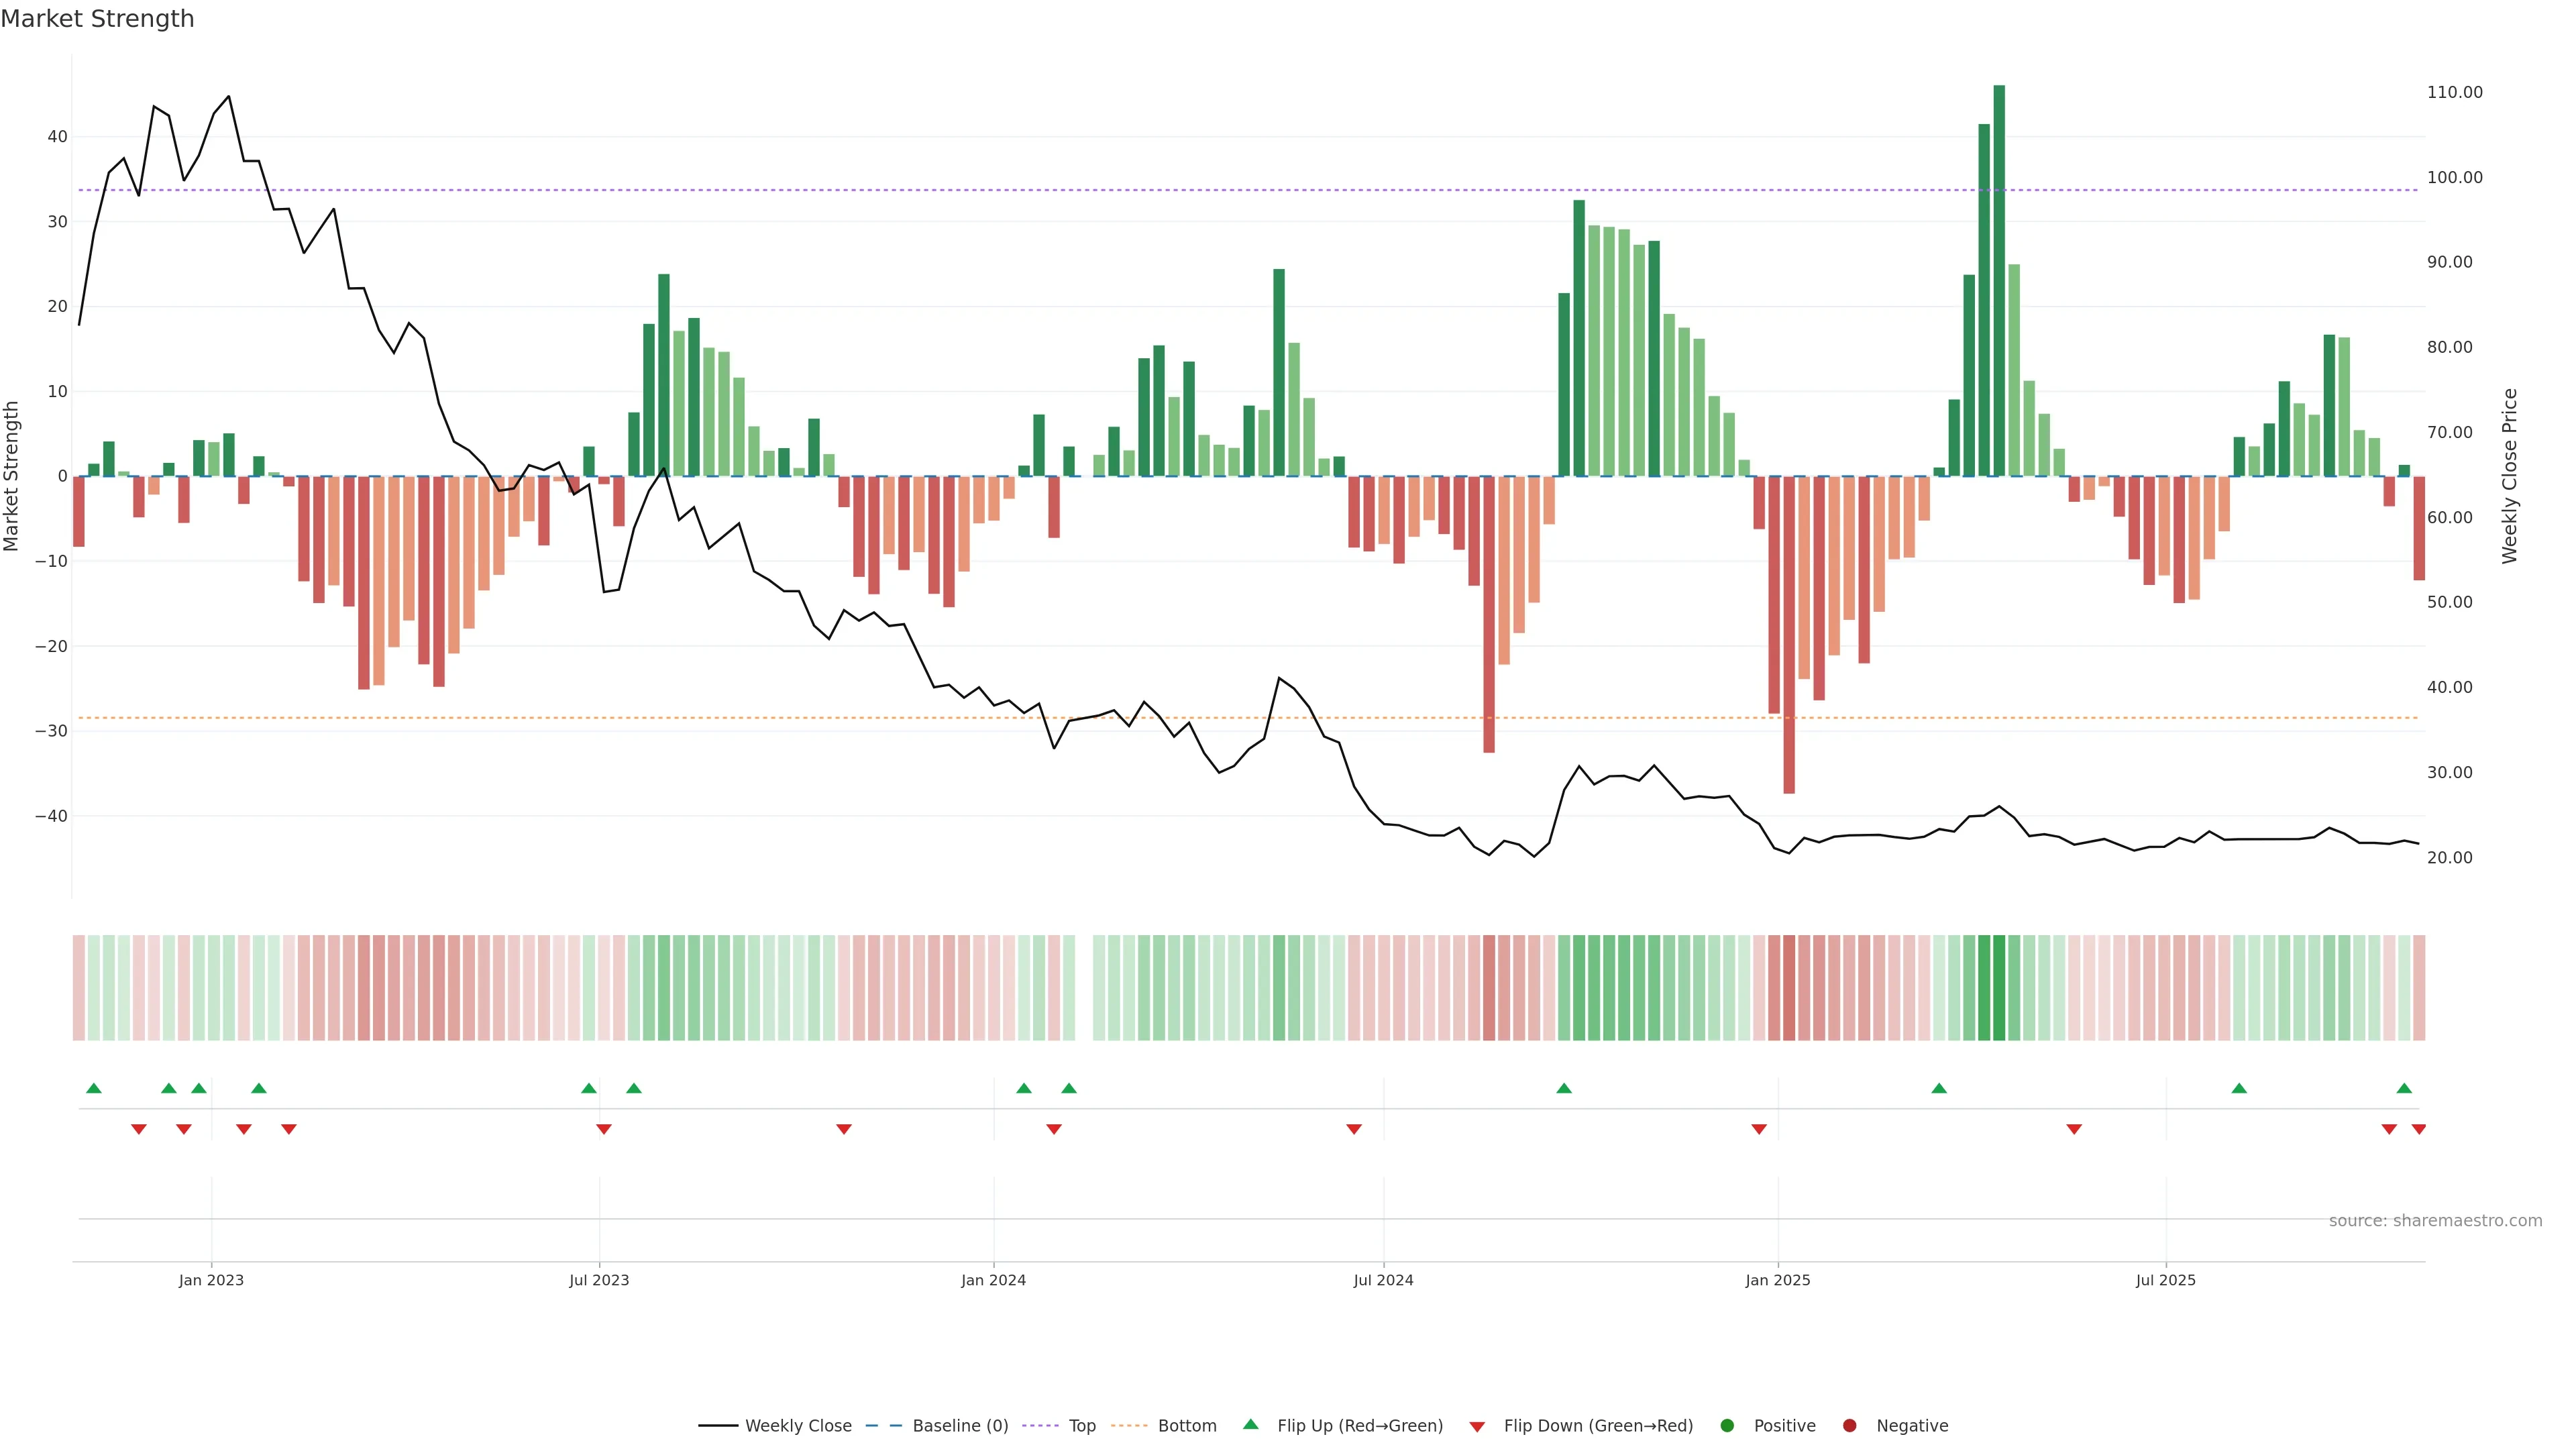Click the last green flip-up triangle marker
The image size is (2576, 1449).
pos(2404,1088)
